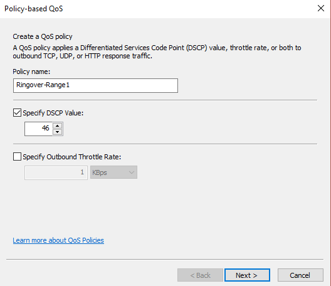Click the 'Policy-based QoS' window title
The height and width of the screenshot is (286, 331).
click(34, 9)
